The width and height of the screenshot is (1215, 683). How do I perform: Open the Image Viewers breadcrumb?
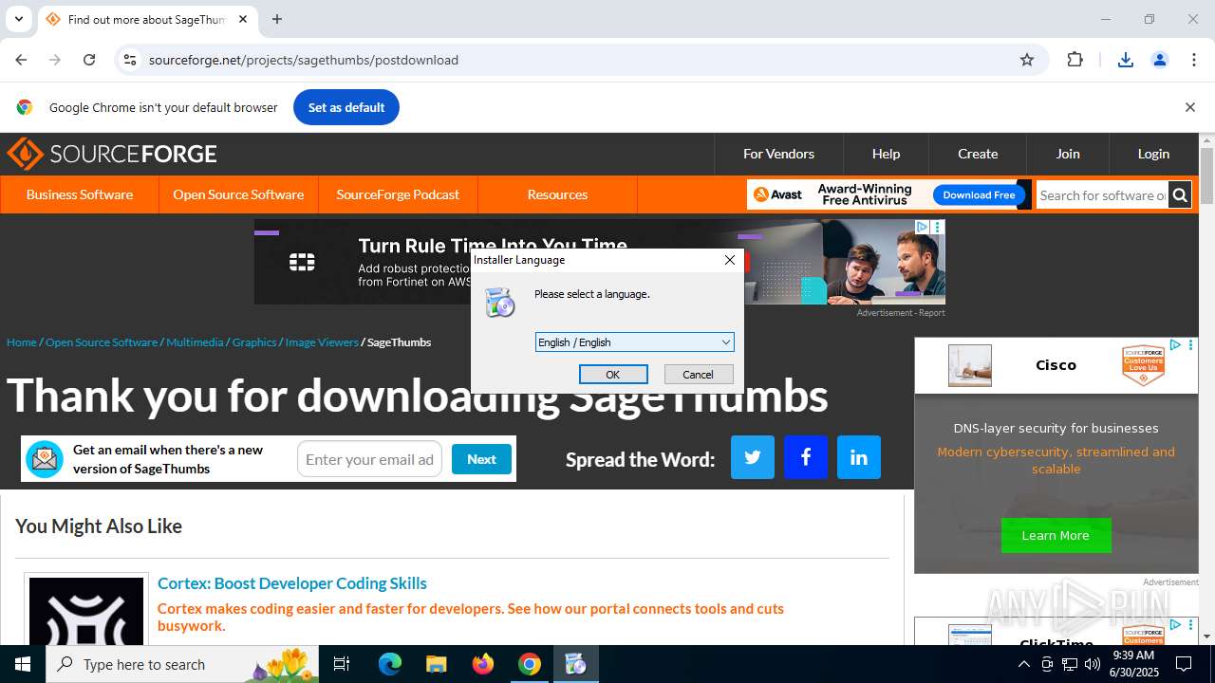pos(322,342)
